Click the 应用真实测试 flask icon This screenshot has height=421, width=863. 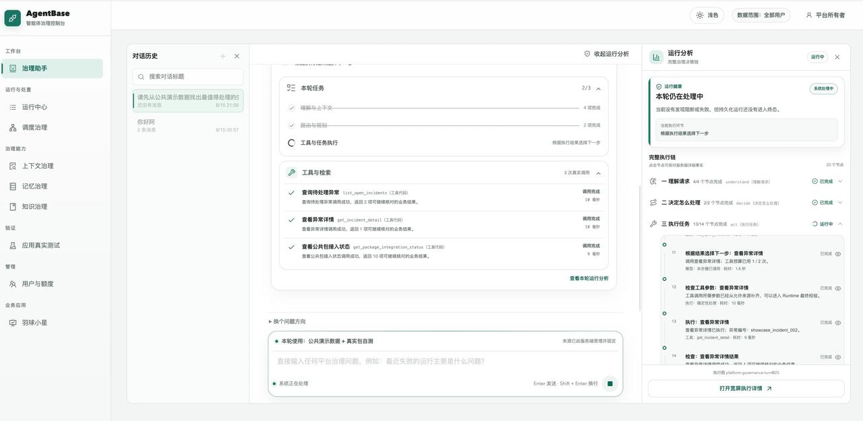pyautogui.click(x=13, y=245)
